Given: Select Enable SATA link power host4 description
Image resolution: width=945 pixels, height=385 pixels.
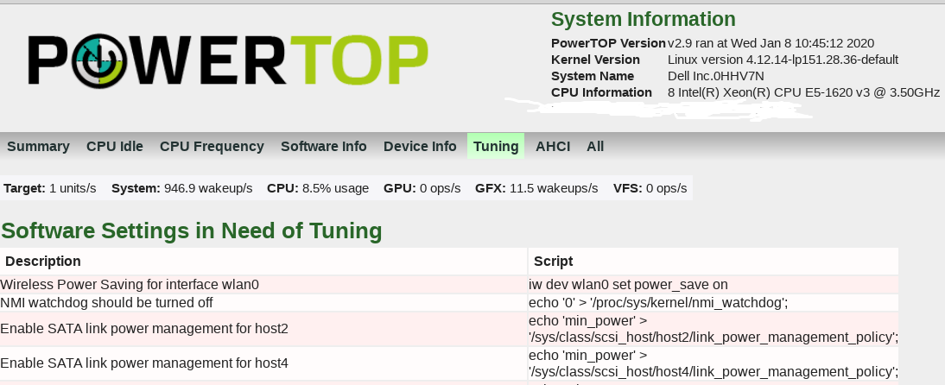Looking at the screenshot, I should coord(144,363).
